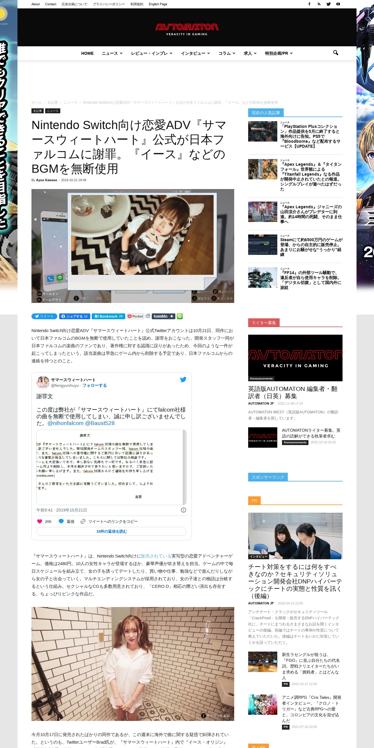Expand the 求人 menu
This screenshot has height=748, width=374.
(250, 53)
